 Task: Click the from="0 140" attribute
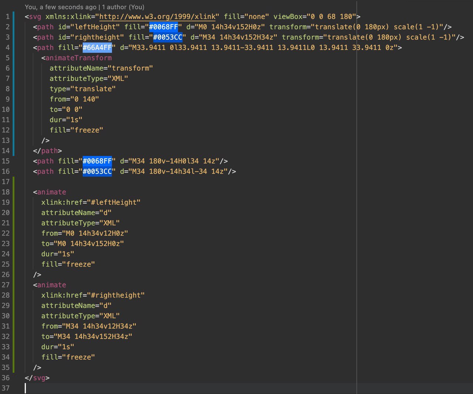pyautogui.click(x=74, y=99)
